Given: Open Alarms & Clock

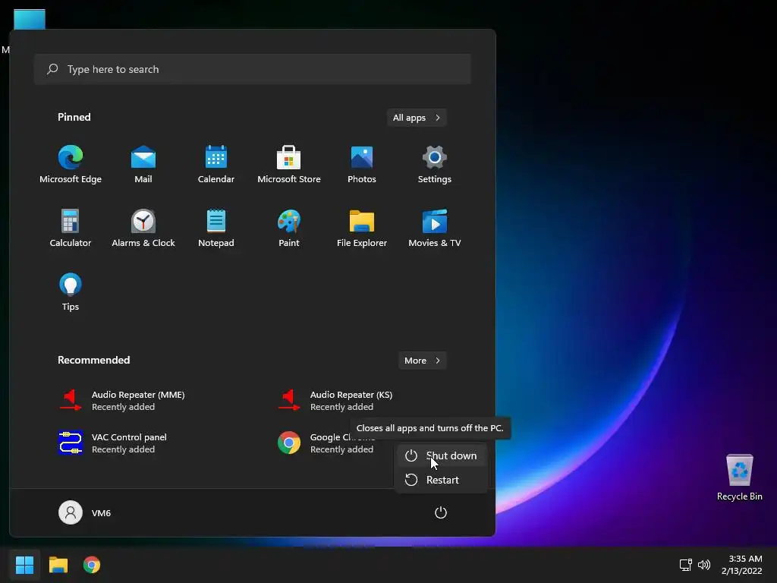Looking at the screenshot, I should click(143, 228).
